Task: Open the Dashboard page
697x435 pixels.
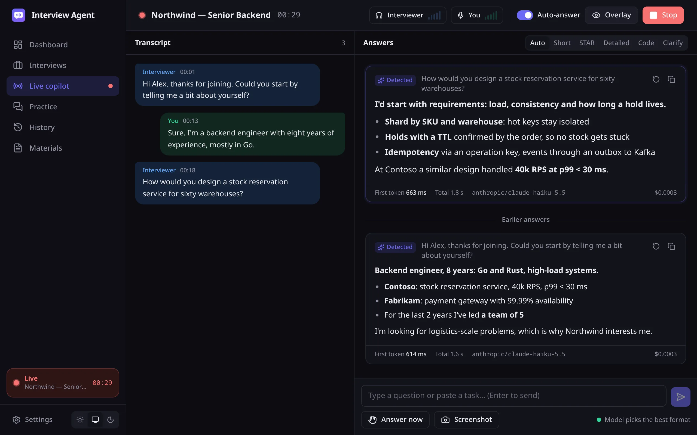Action: pyautogui.click(x=63, y=45)
